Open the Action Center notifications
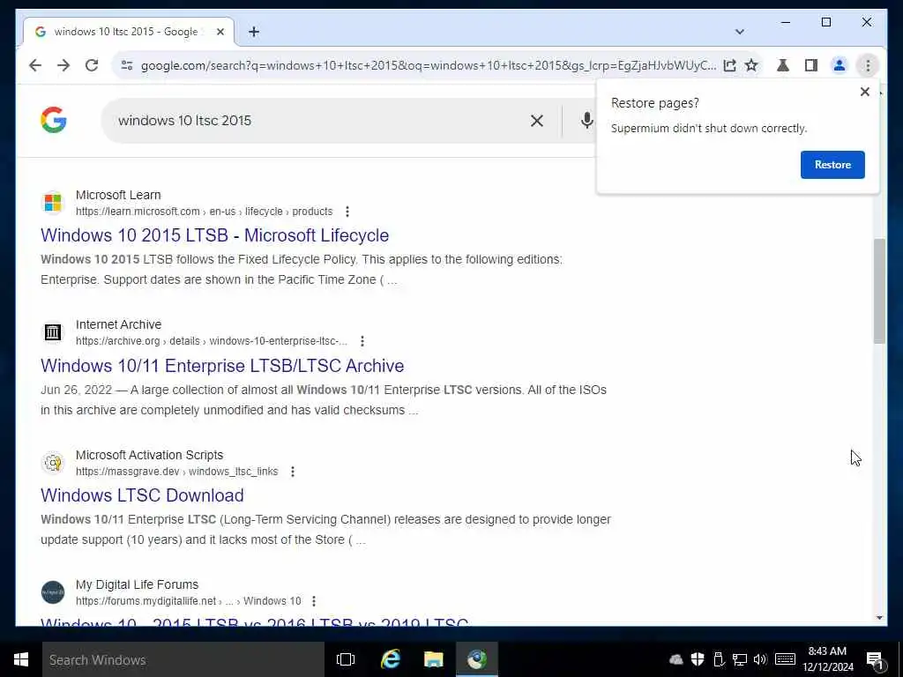 point(875,660)
